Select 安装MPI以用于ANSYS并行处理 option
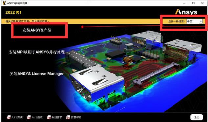Screen dimensions: 208x122 [x=37, y=52]
